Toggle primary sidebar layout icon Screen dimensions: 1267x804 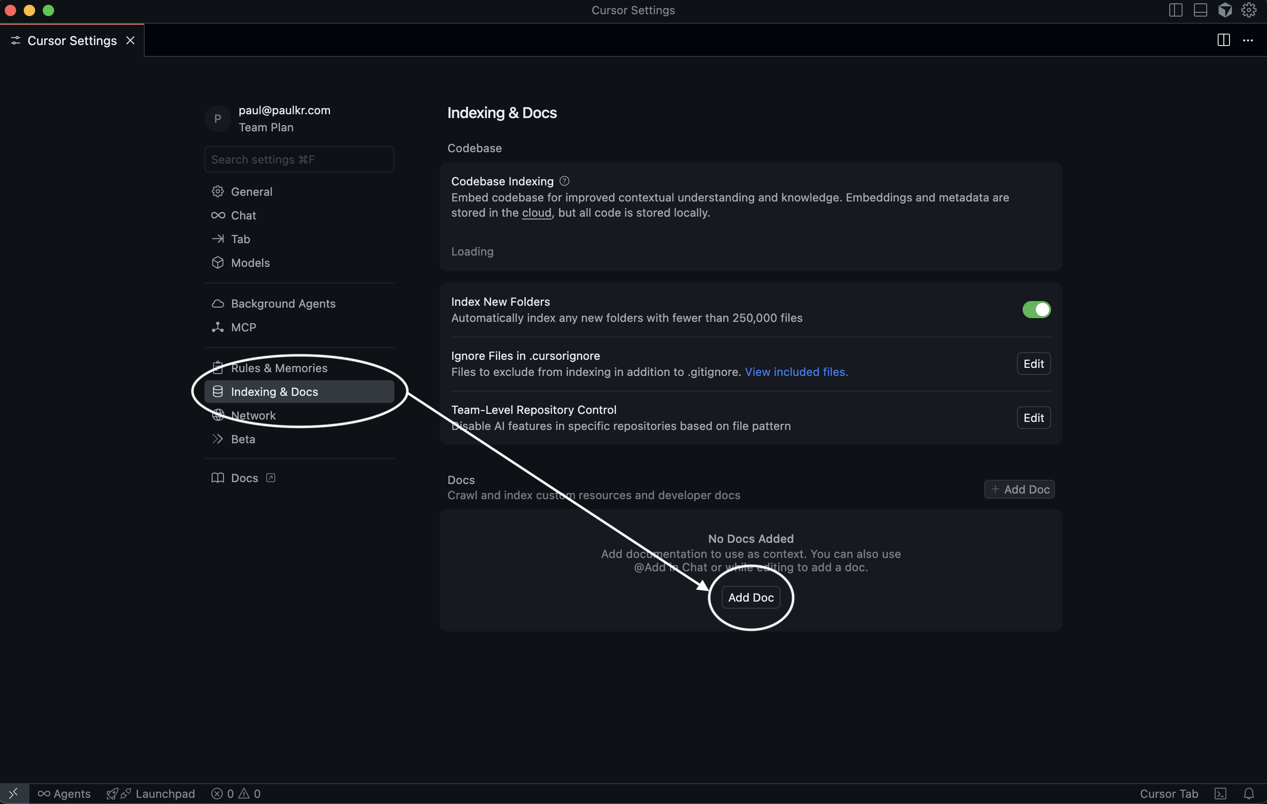[1175, 10]
